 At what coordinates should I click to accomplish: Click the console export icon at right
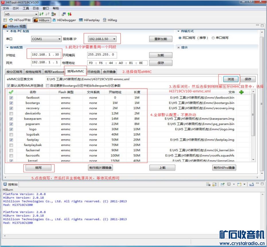252,184
